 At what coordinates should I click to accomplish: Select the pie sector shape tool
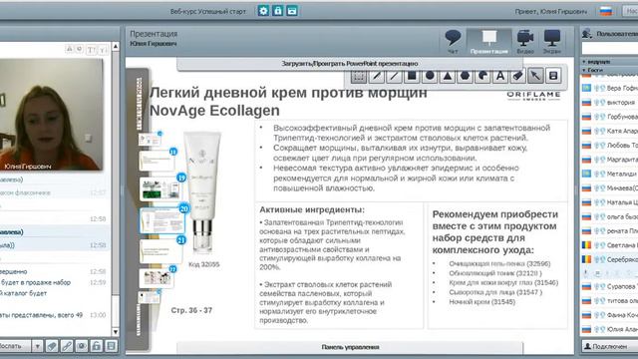coord(482,76)
